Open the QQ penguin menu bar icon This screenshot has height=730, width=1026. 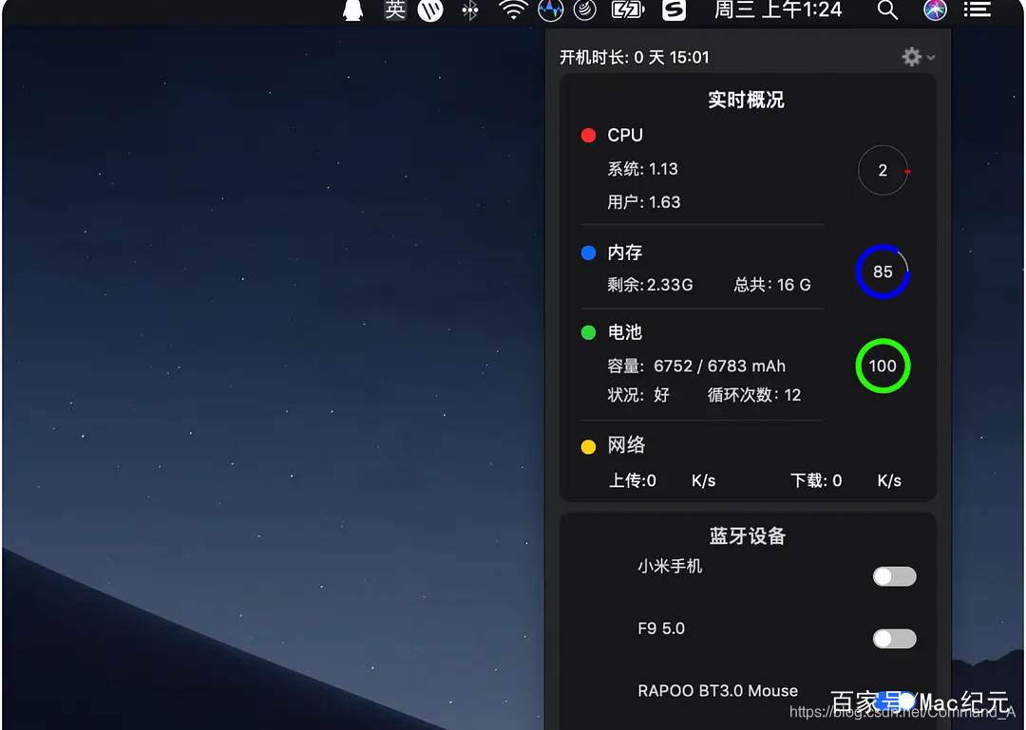click(352, 9)
